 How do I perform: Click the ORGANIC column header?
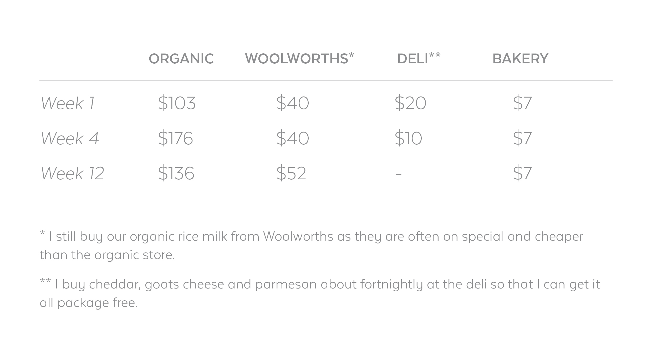point(181,58)
